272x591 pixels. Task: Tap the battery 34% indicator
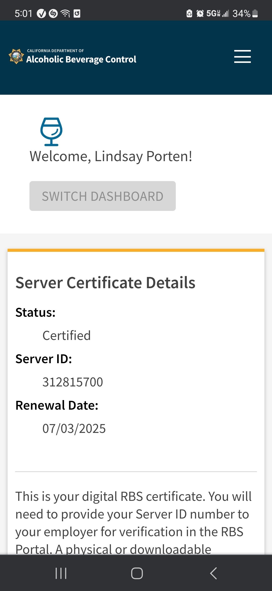coord(245,13)
